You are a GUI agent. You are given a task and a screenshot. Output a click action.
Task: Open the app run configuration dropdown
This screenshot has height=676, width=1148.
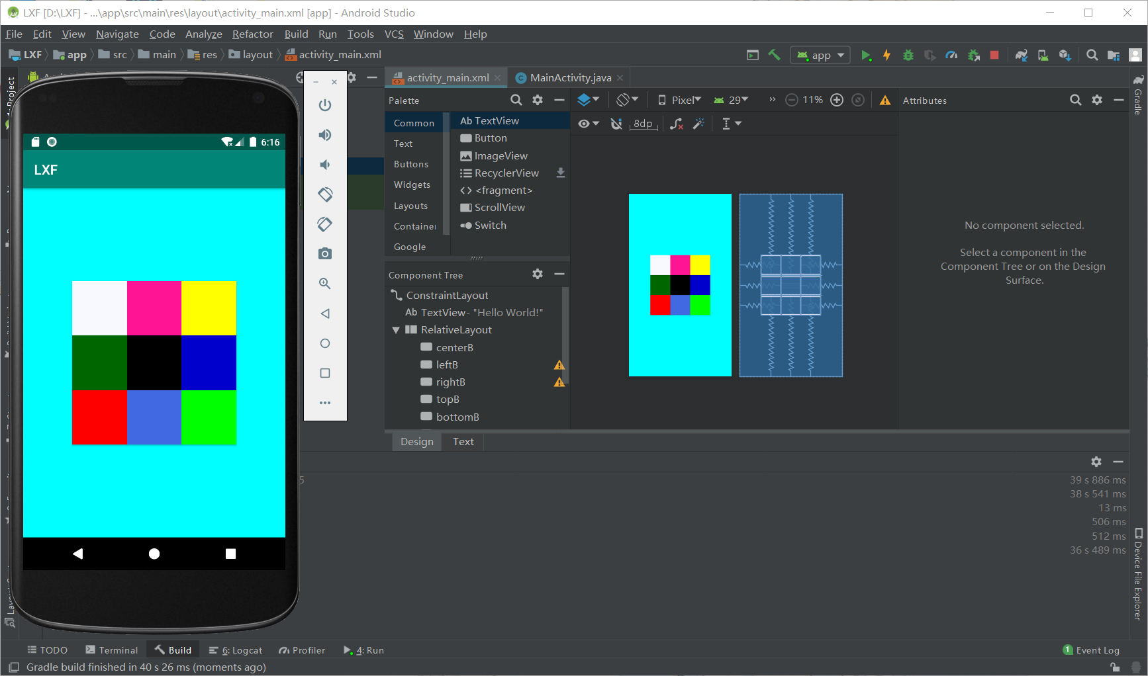821,56
